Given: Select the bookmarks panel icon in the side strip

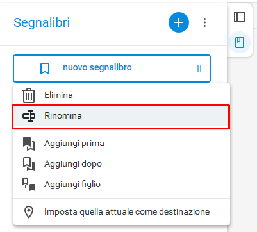Looking at the screenshot, I should [240, 42].
